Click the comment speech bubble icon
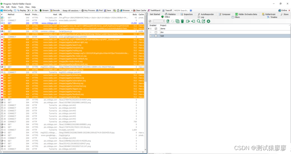Viewport: 291px width, 154px height. pyautogui.click(x=15, y=10)
